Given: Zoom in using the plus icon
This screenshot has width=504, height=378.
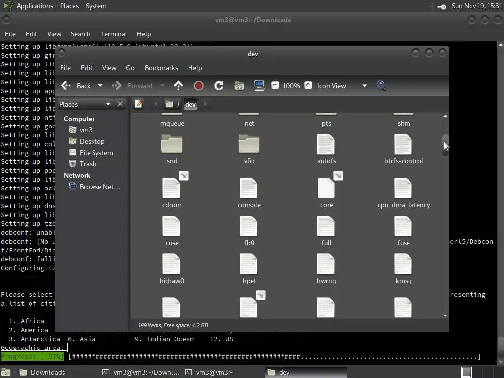Looking at the screenshot, I should pyautogui.click(x=308, y=86).
